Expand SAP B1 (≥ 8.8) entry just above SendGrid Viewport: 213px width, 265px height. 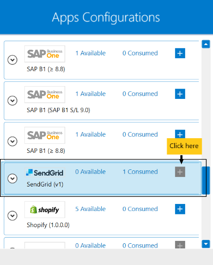(x=12, y=141)
